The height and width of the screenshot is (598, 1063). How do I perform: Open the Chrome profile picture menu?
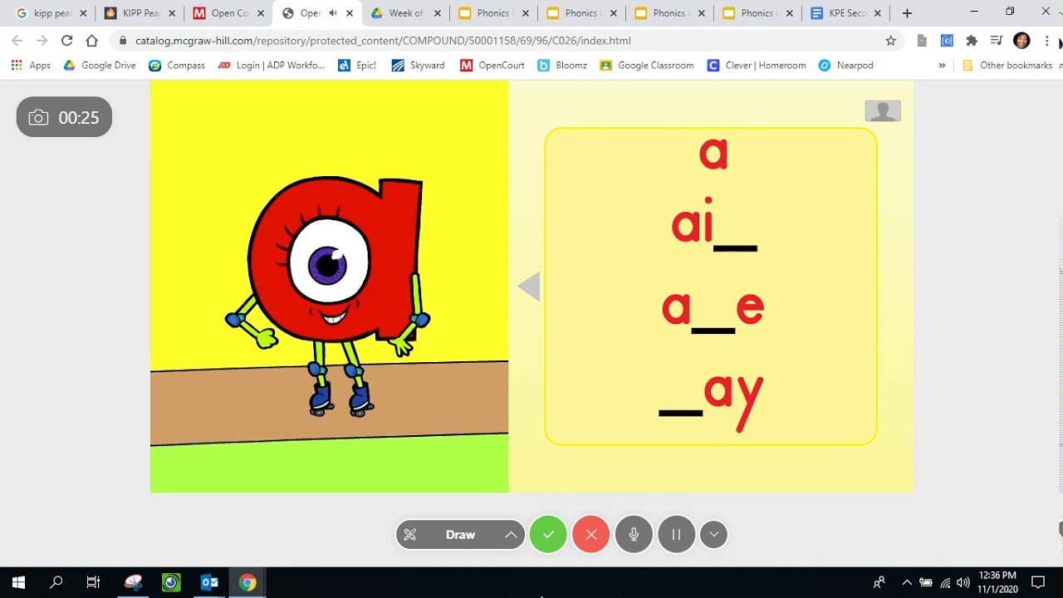(x=1022, y=41)
